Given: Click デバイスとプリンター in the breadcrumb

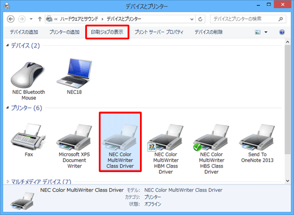Looking at the screenshot, I should pos(124,19).
